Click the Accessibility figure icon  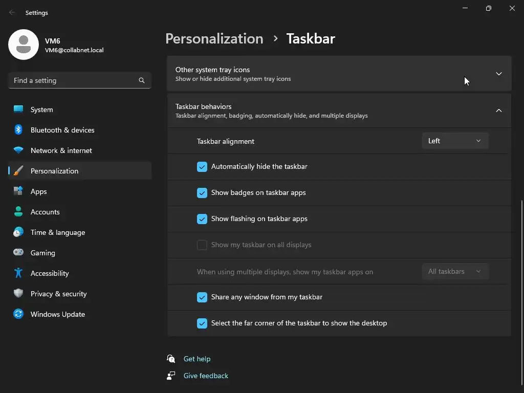(x=18, y=273)
